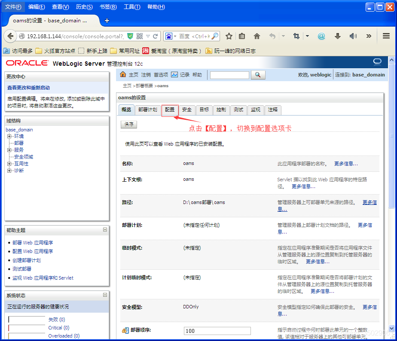Image resolution: width=397 pixels, height=341 pixels.
Task: Open the screenshot tool dropdown arrow
Action: point(307,36)
